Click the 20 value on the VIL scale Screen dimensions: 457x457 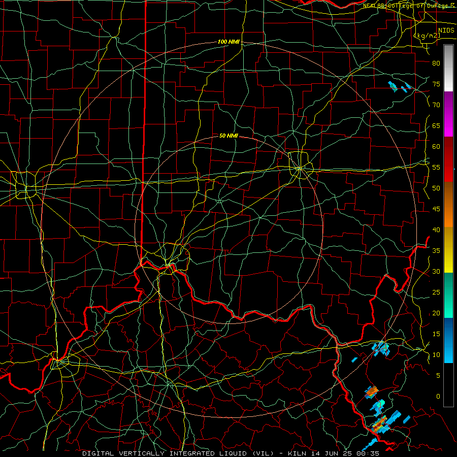tap(436, 313)
